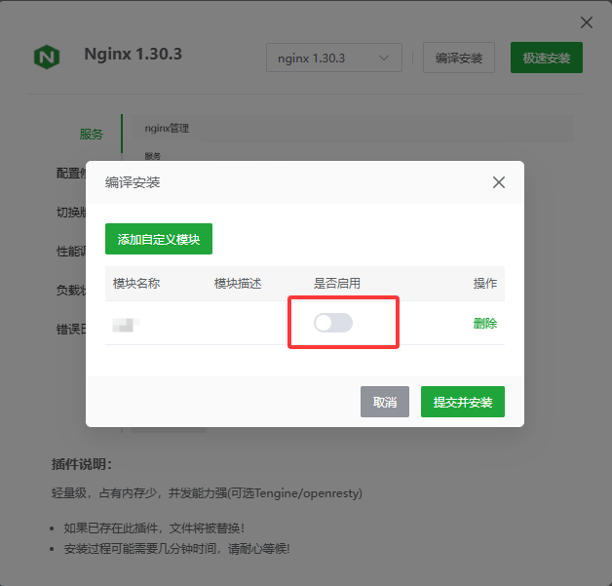The width and height of the screenshot is (612, 586).
Task: Click 是否启用 column header
Action: click(337, 283)
